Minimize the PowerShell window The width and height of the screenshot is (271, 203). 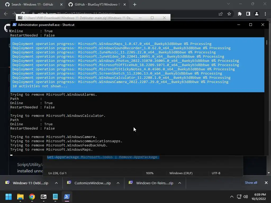239,25
